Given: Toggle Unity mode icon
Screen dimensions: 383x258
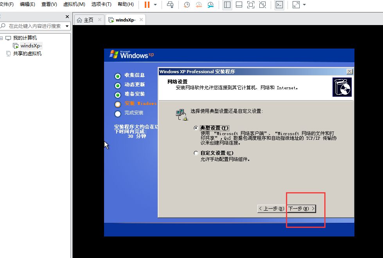Looking at the screenshot, I should click(x=263, y=5).
